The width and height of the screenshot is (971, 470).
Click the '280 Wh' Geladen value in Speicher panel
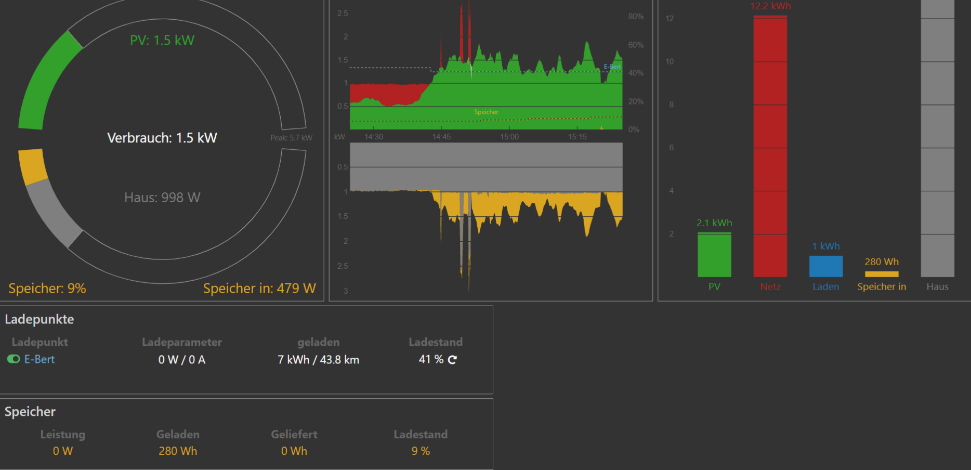(x=178, y=451)
